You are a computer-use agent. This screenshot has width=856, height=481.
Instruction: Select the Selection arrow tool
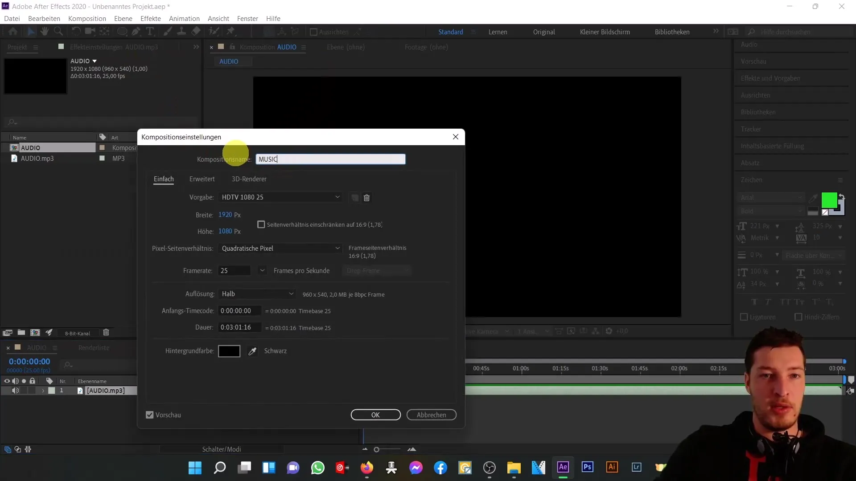[31, 32]
